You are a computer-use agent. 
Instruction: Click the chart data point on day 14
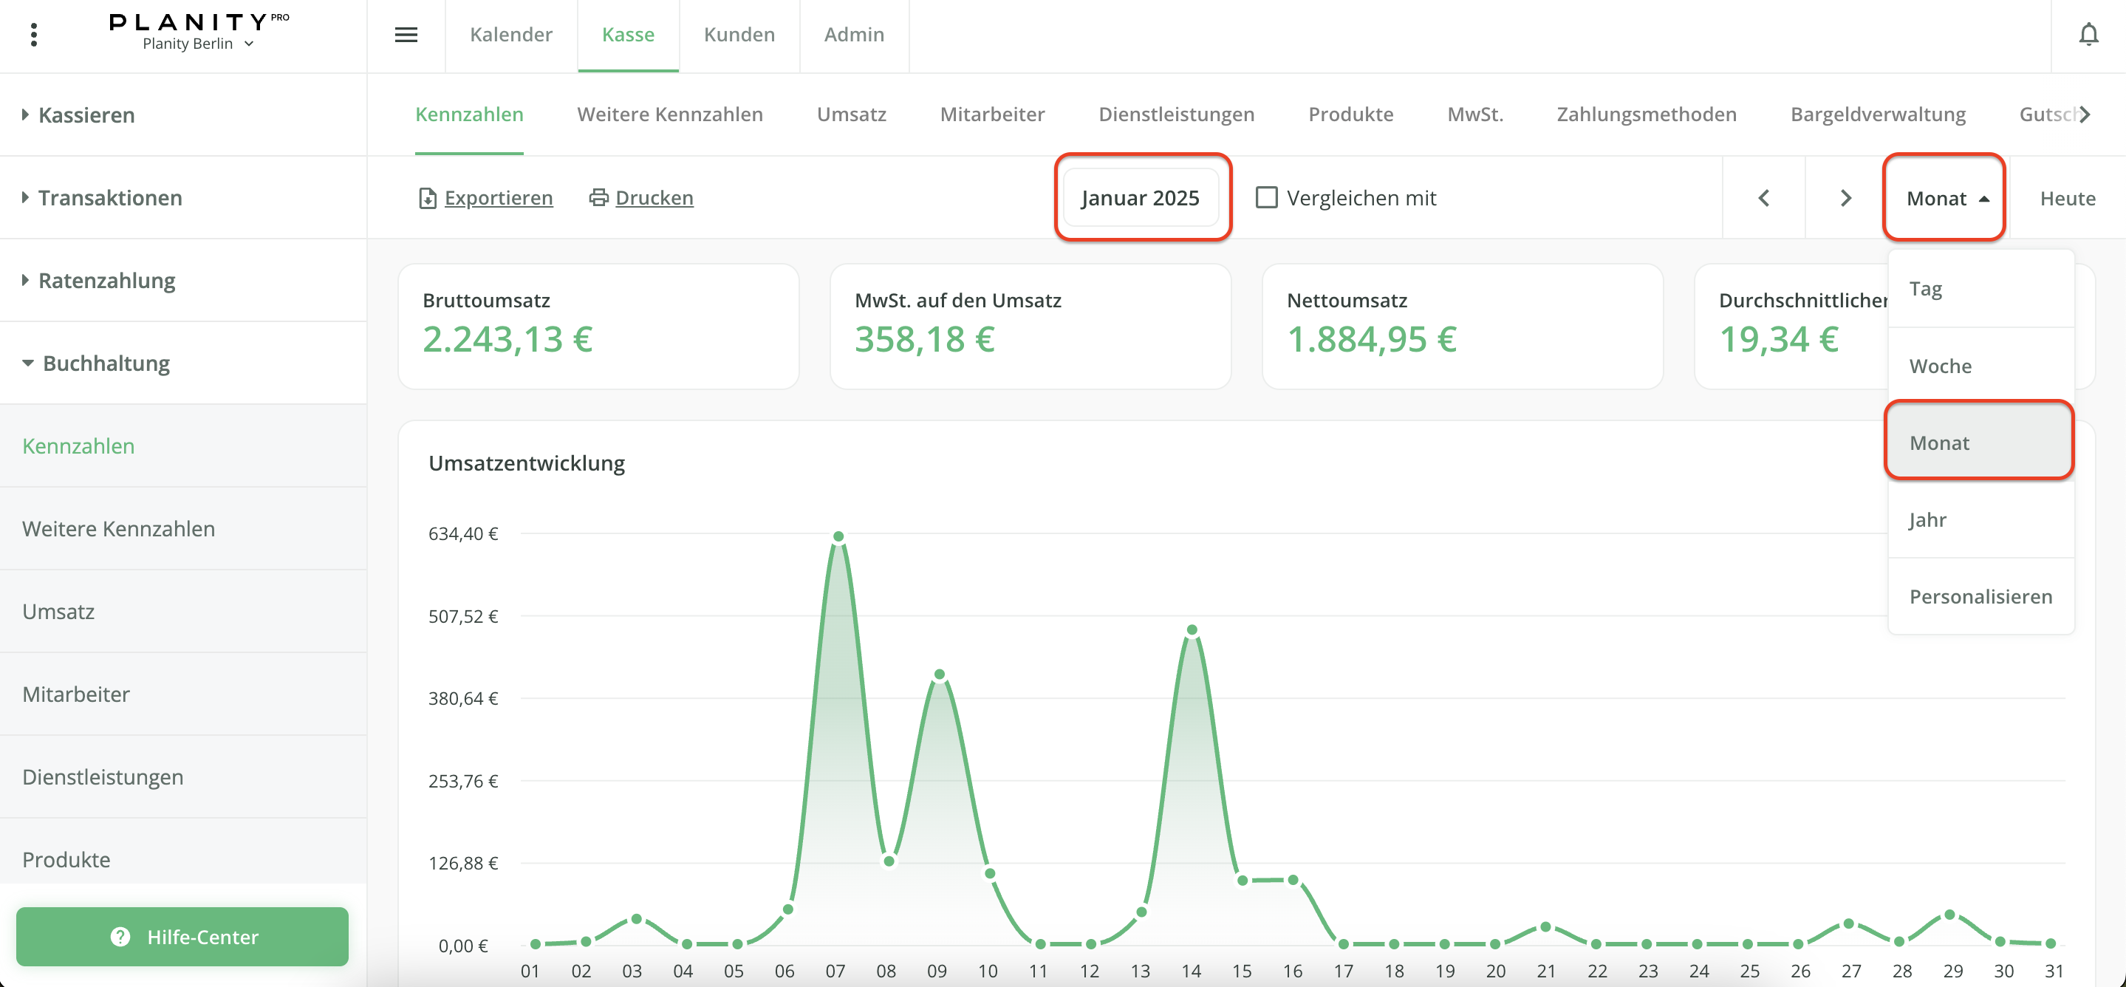tap(1192, 629)
